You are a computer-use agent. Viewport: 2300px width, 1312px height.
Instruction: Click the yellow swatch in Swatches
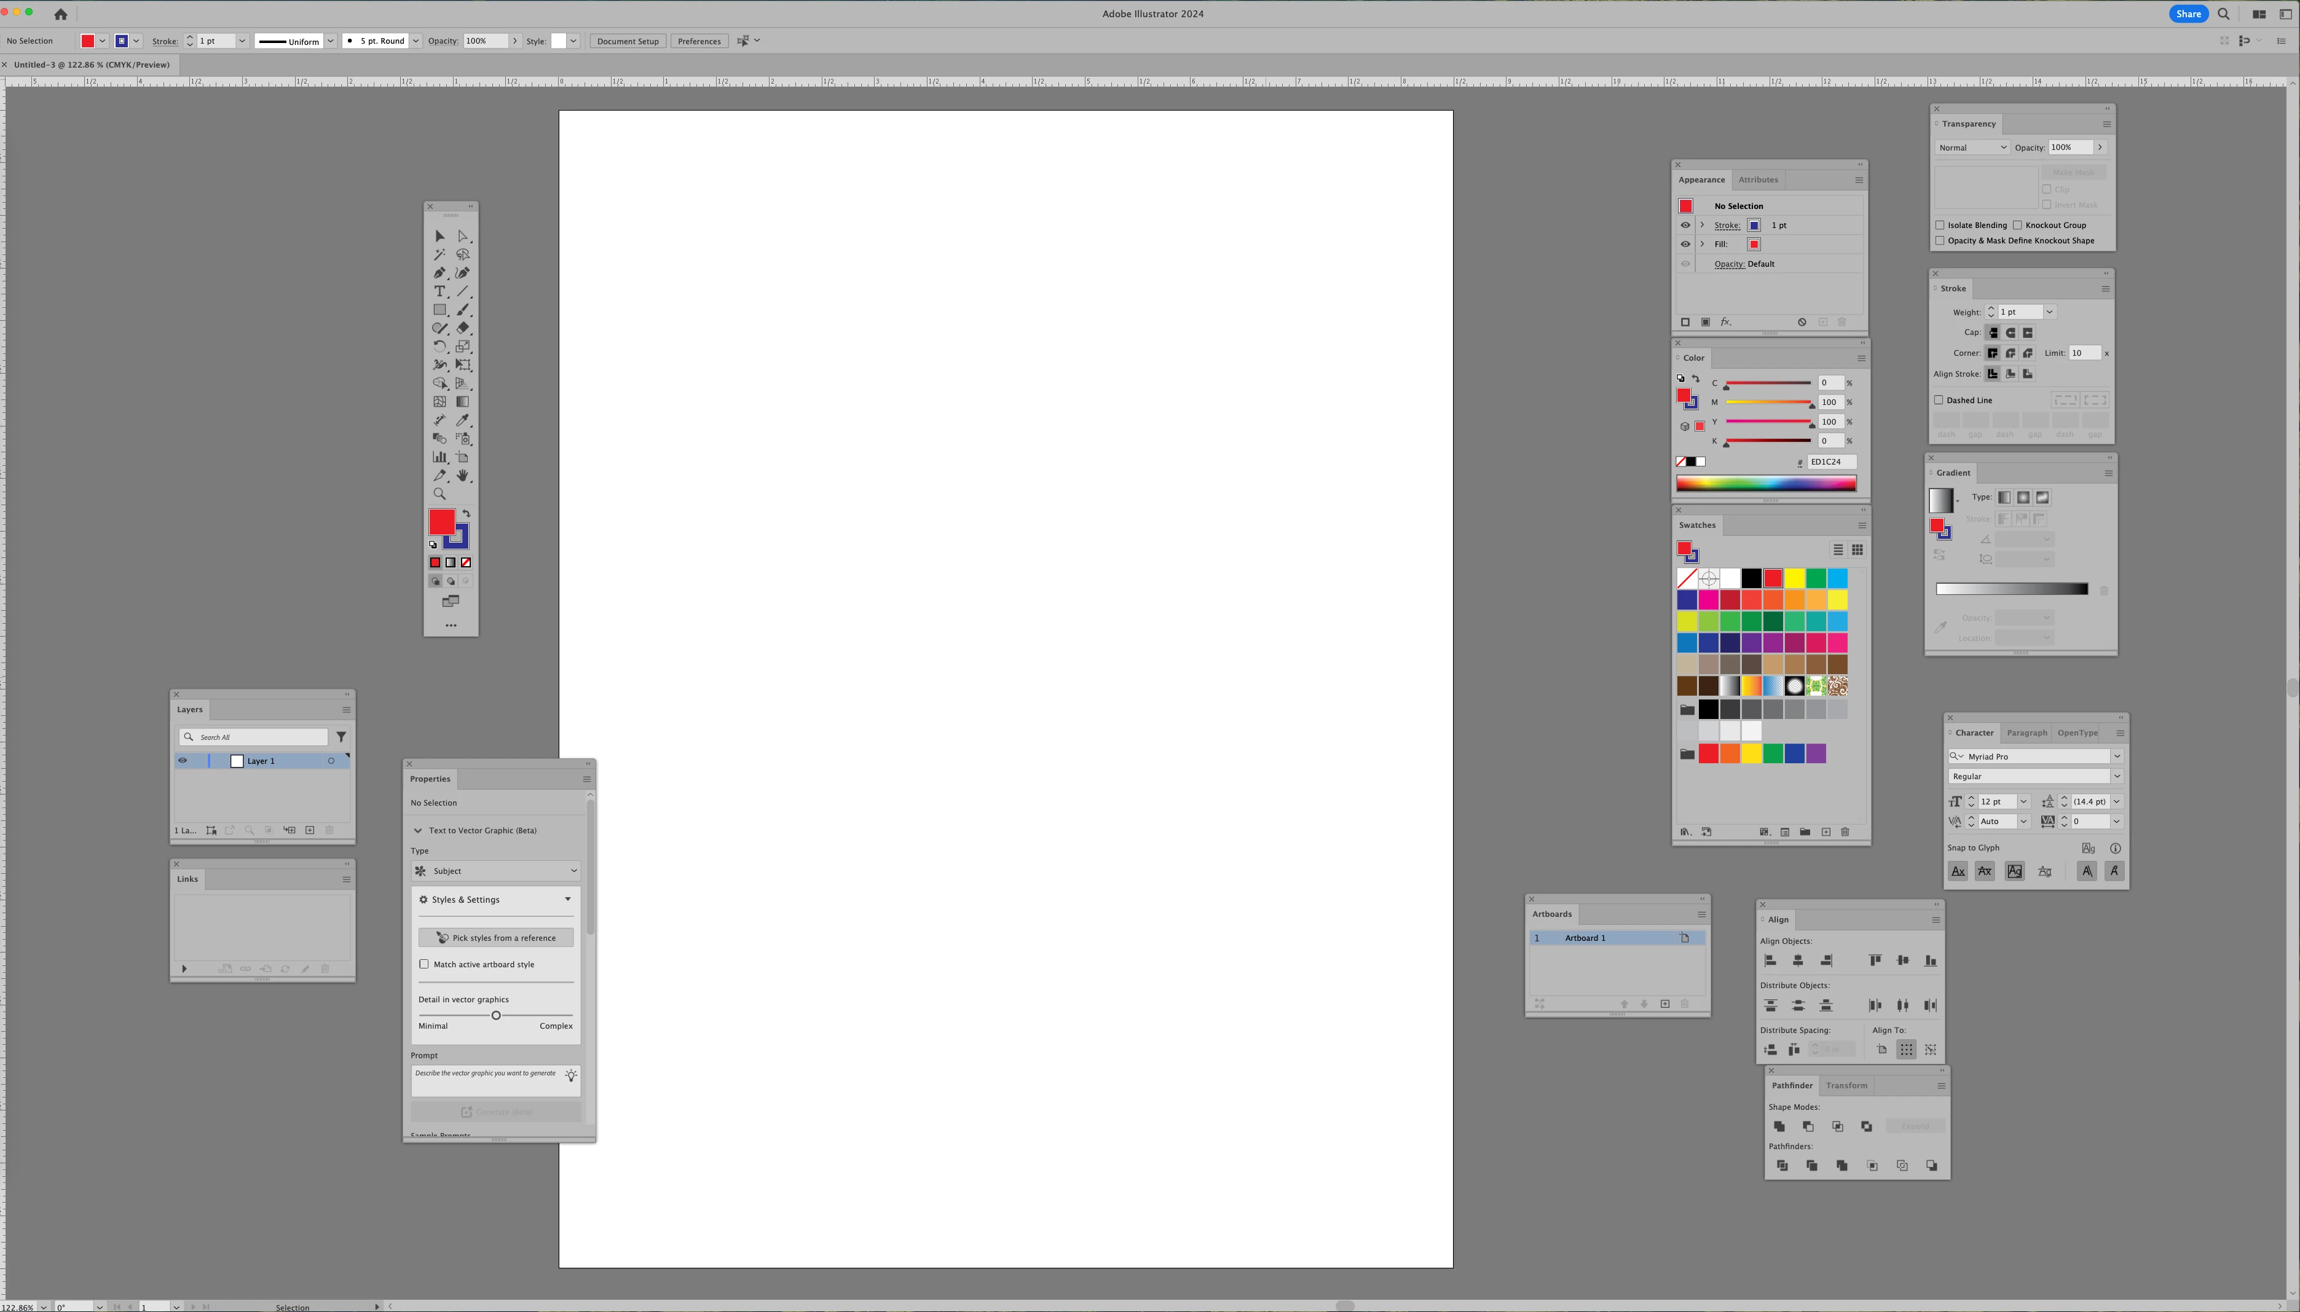click(1794, 578)
